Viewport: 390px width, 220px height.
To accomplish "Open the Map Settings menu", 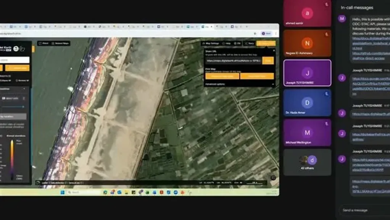I will (211, 44).
